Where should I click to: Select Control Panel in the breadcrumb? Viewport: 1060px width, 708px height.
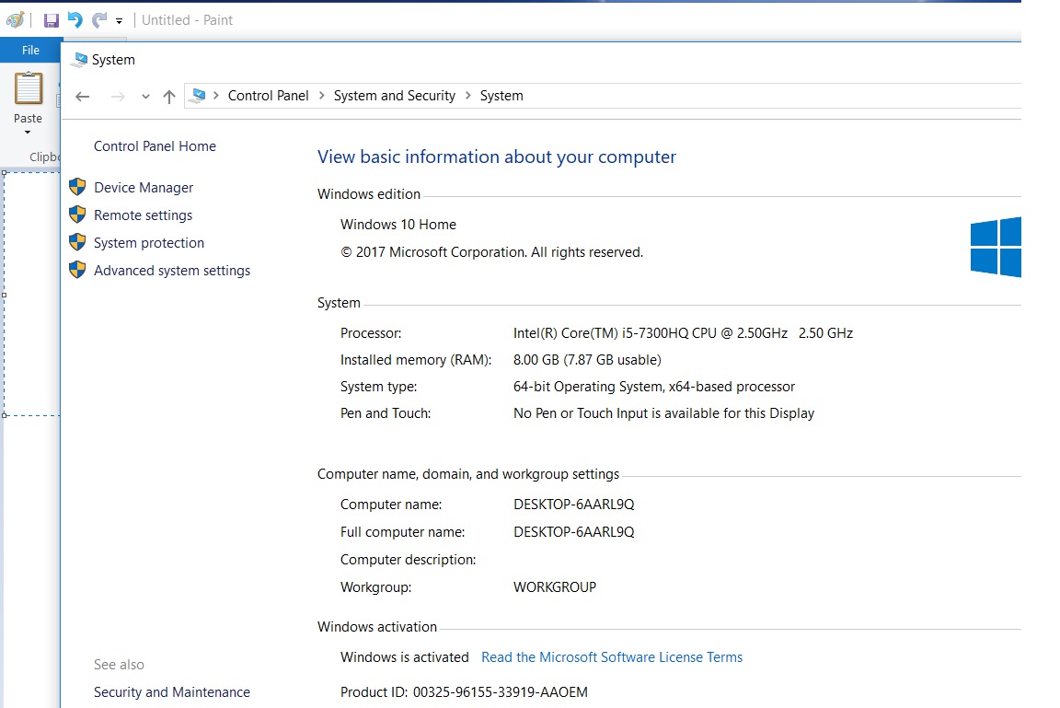(269, 96)
